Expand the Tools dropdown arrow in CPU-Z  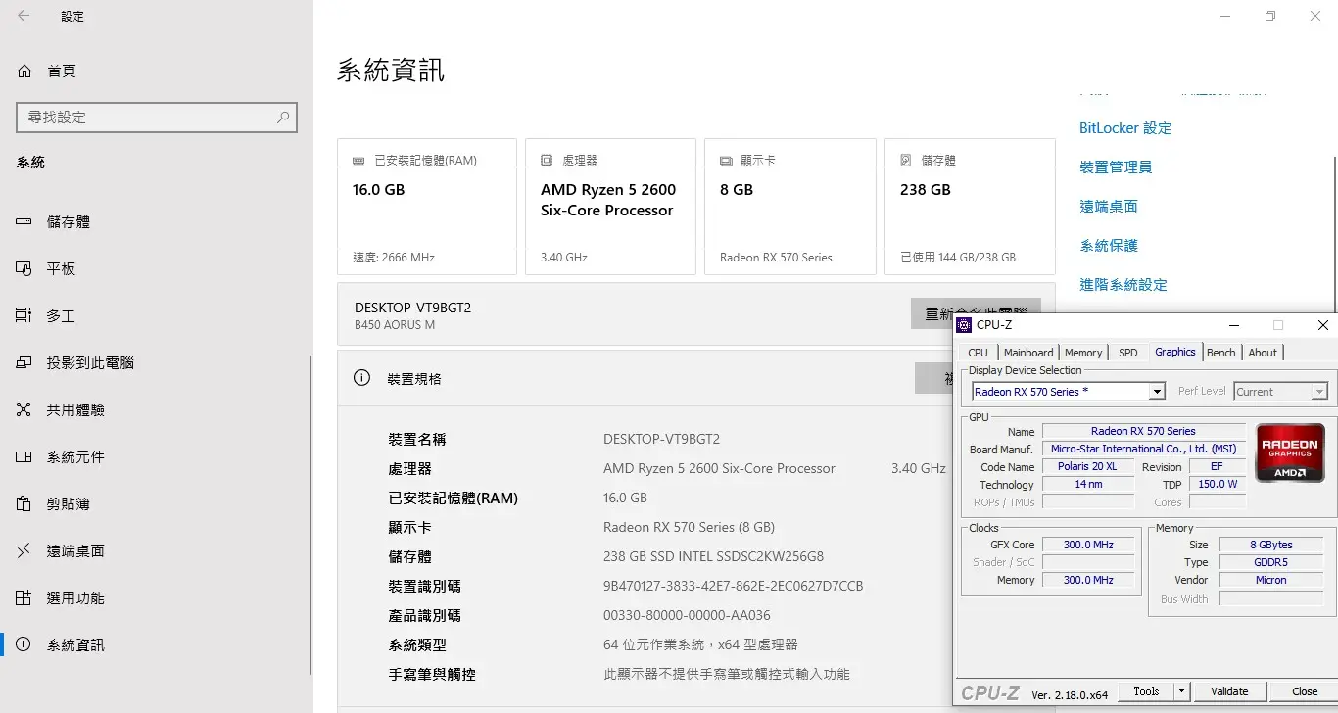pyautogui.click(x=1182, y=691)
